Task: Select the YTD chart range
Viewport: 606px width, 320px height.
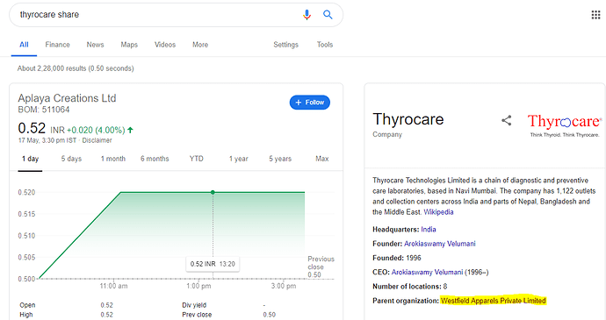Action: click(x=197, y=159)
